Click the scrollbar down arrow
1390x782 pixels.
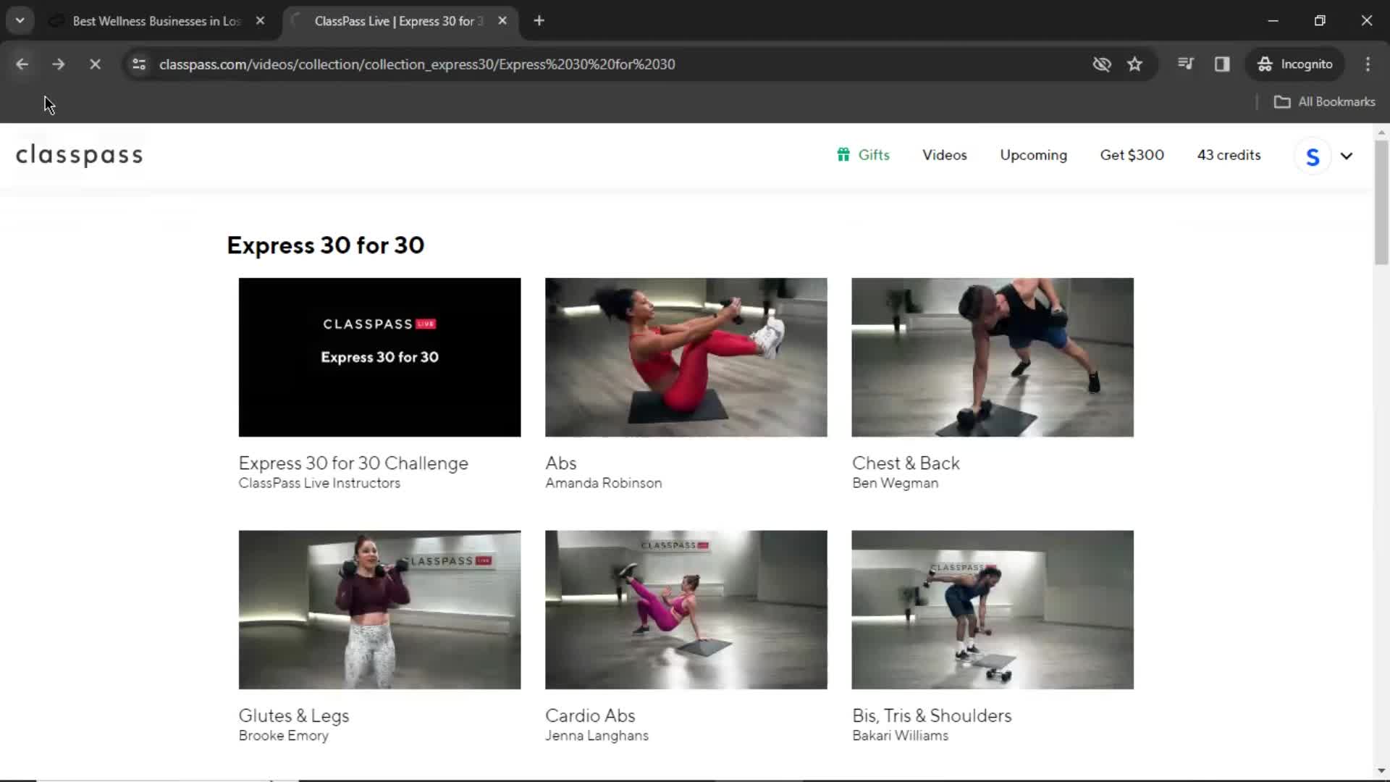1381,771
